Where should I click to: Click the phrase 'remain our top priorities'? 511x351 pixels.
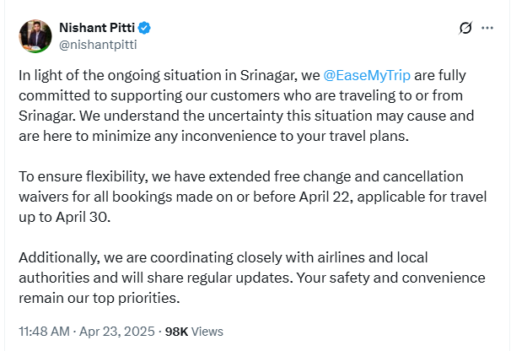click(98, 298)
